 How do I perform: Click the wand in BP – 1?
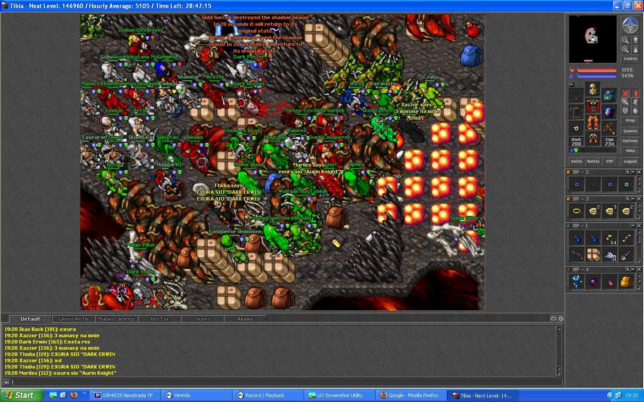click(626, 238)
